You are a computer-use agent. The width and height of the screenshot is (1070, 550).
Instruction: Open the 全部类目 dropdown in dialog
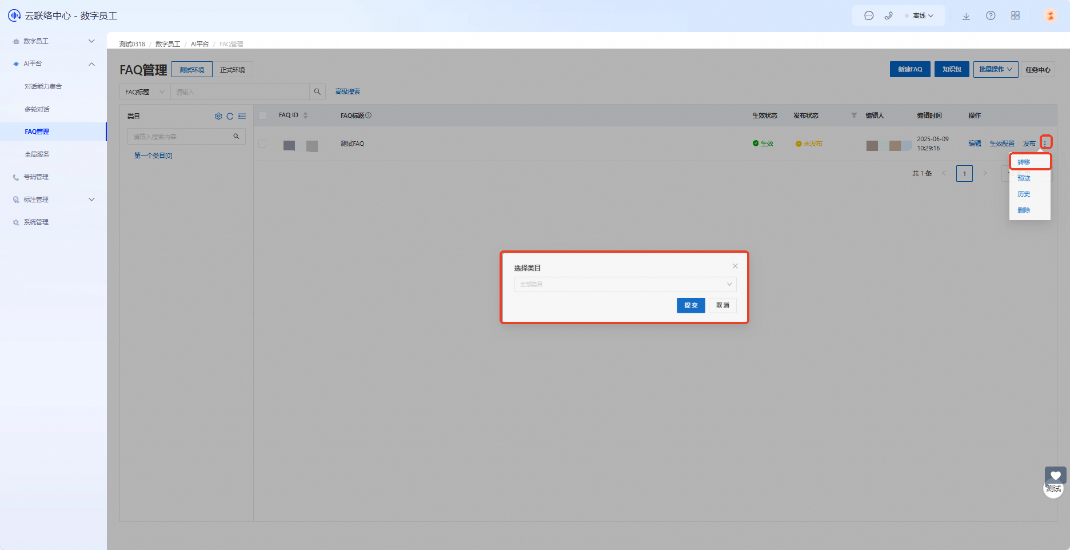(625, 284)
